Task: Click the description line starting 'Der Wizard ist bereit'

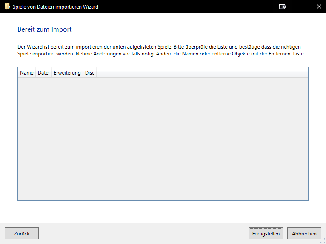Action: point(159,47)
